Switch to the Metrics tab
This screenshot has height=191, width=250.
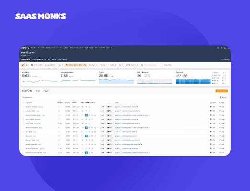click(x=52, y=60)
